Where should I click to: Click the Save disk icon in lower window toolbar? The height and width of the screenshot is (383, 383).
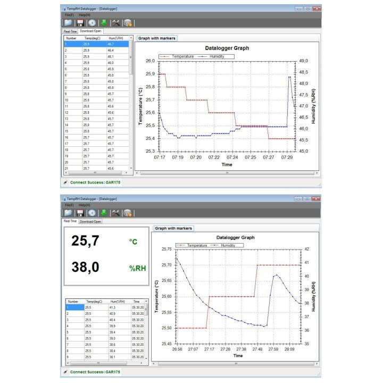click(80, 213)
